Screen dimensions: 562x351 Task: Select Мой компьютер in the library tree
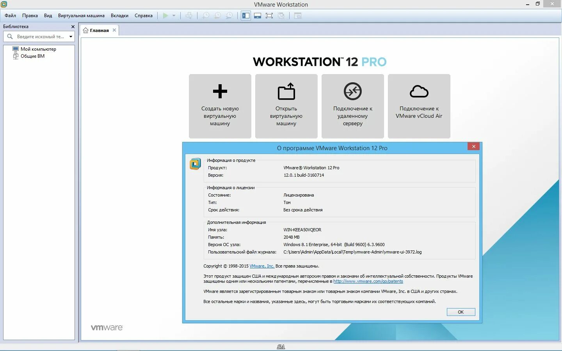click(38, 49)
